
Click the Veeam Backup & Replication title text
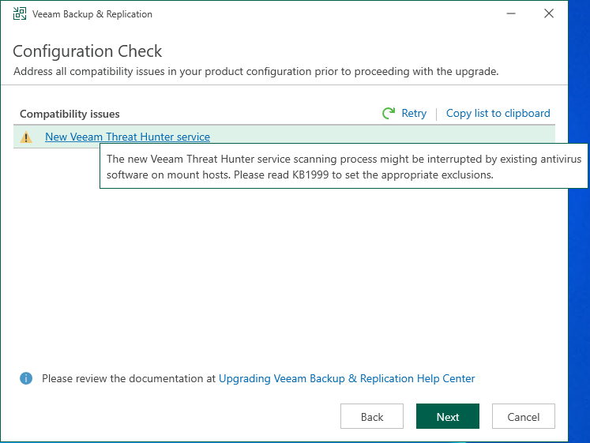click(92, 14)
